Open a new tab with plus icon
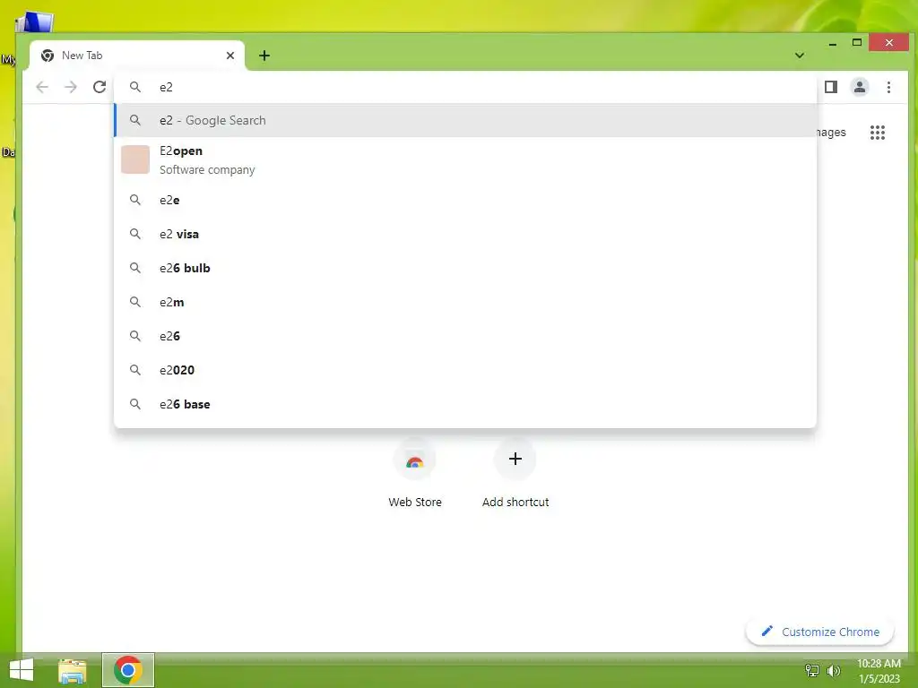The height and width of the screenshot is (688, 918). pyautogui.click(x=264, y=56)
